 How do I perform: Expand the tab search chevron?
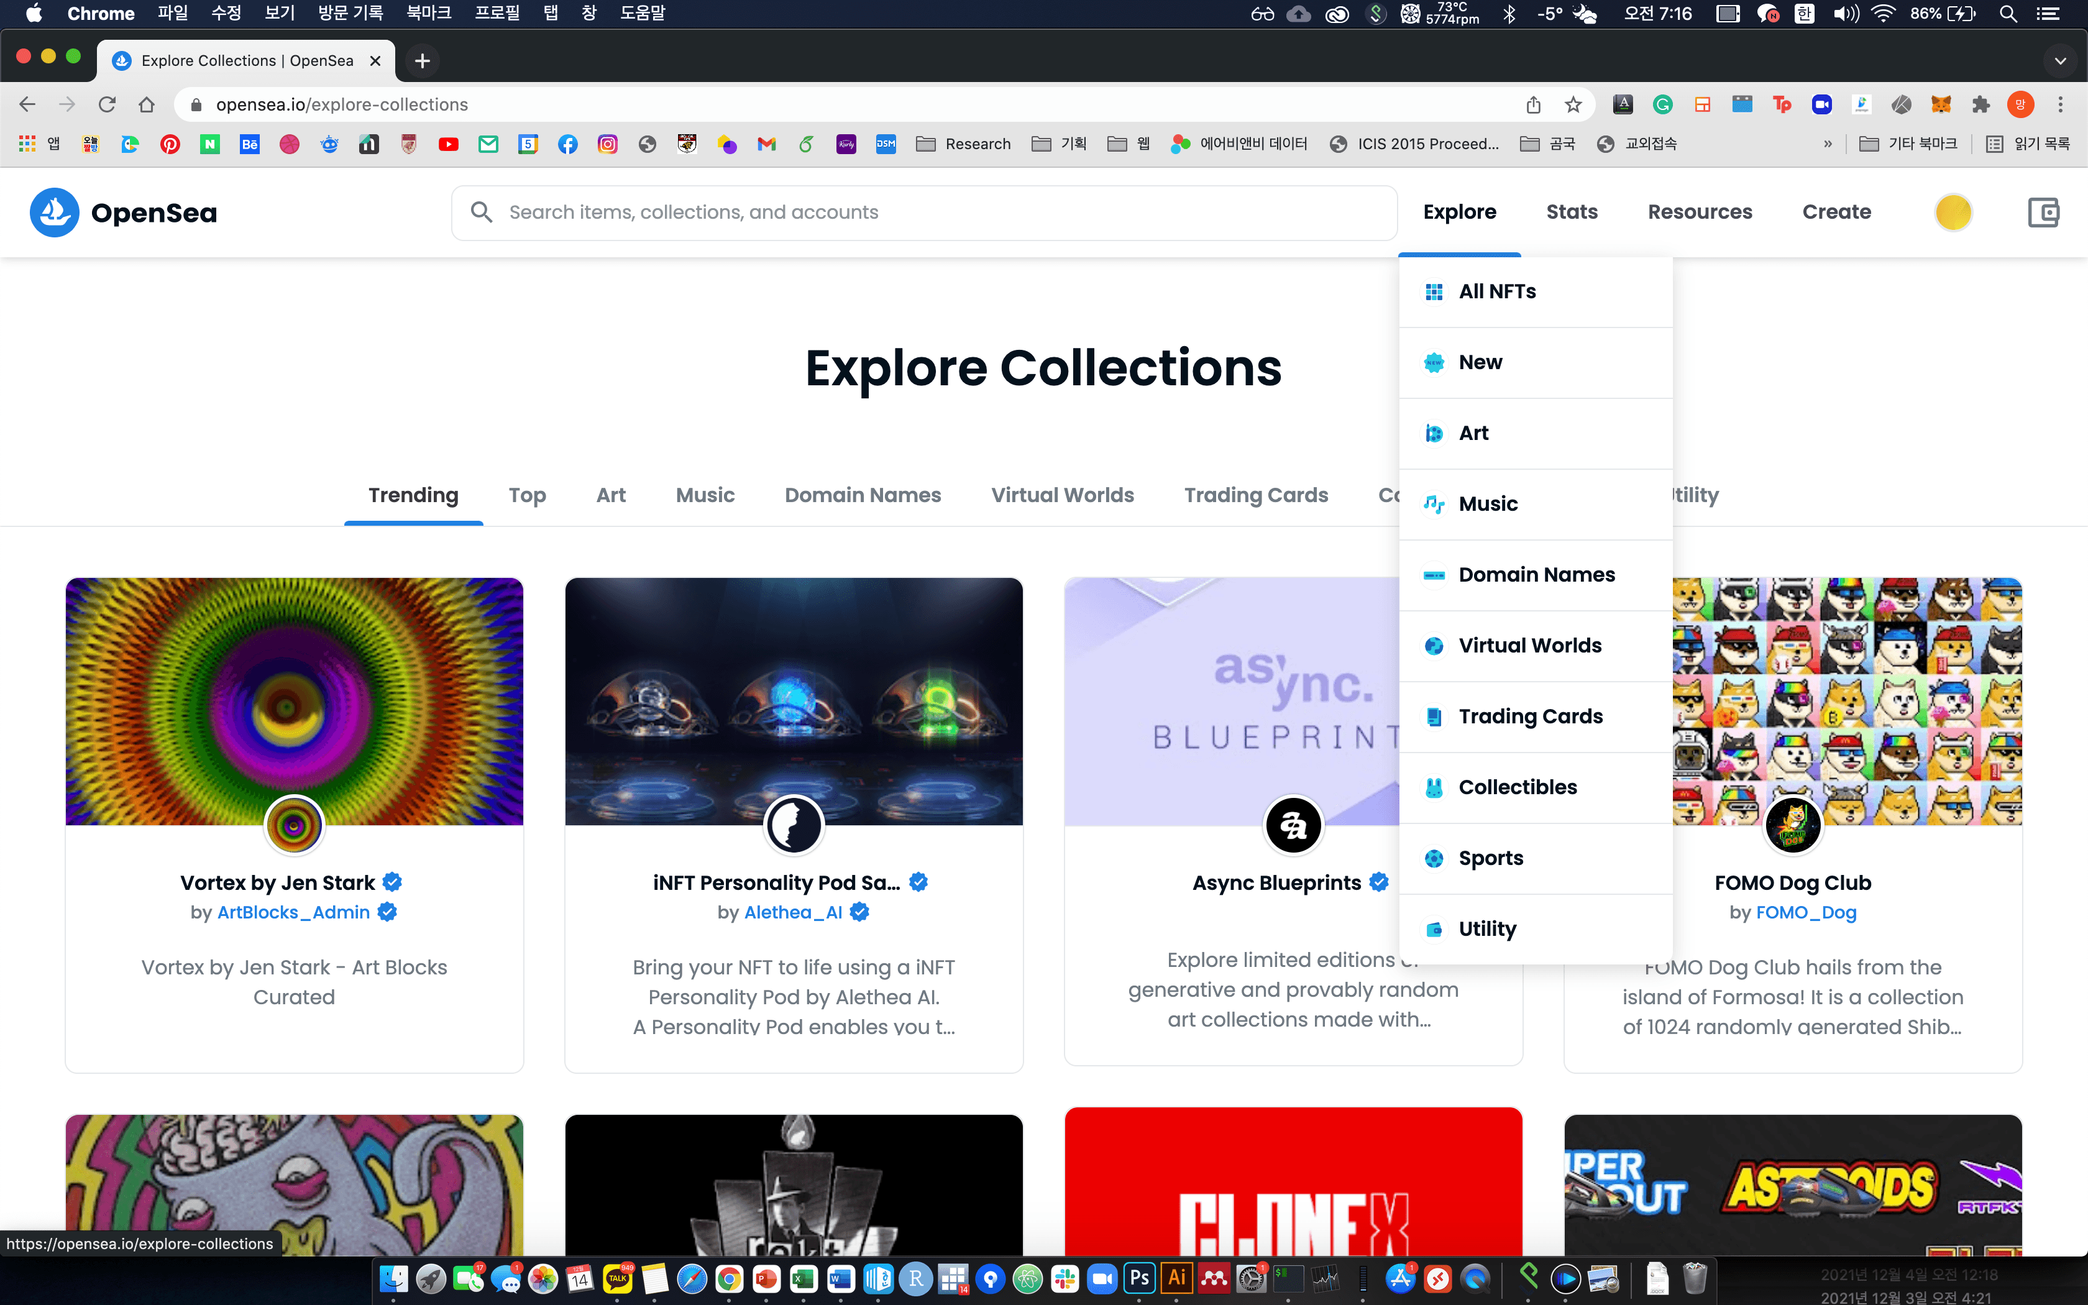point(2061,60)
